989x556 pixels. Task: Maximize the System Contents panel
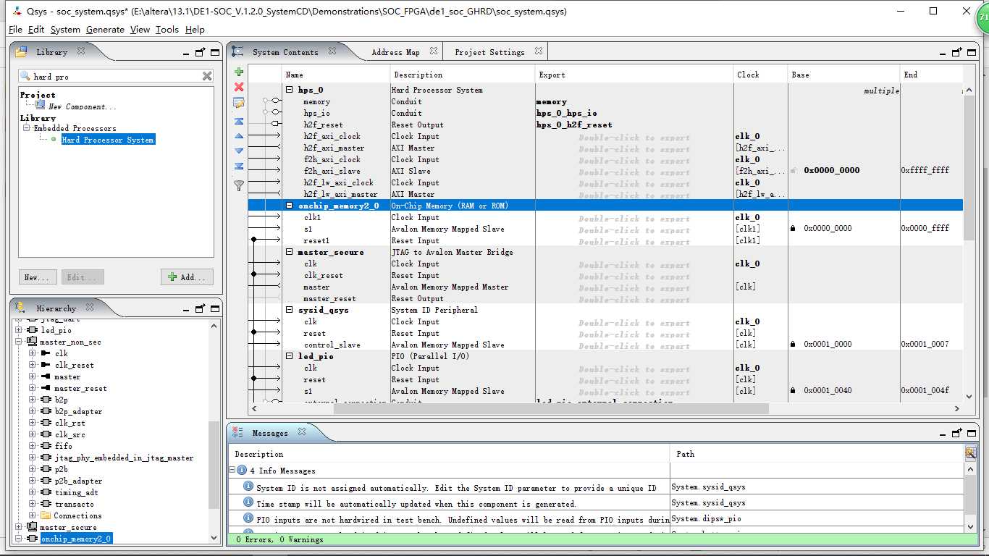(x=972, y=52)
